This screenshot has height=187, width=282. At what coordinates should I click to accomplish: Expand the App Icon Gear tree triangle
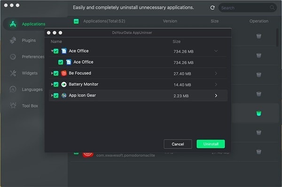(x=52, y=96)
